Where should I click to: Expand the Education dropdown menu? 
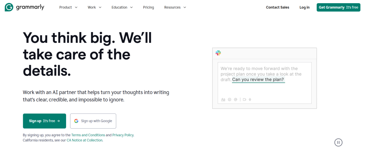click(x=122, y=7)
